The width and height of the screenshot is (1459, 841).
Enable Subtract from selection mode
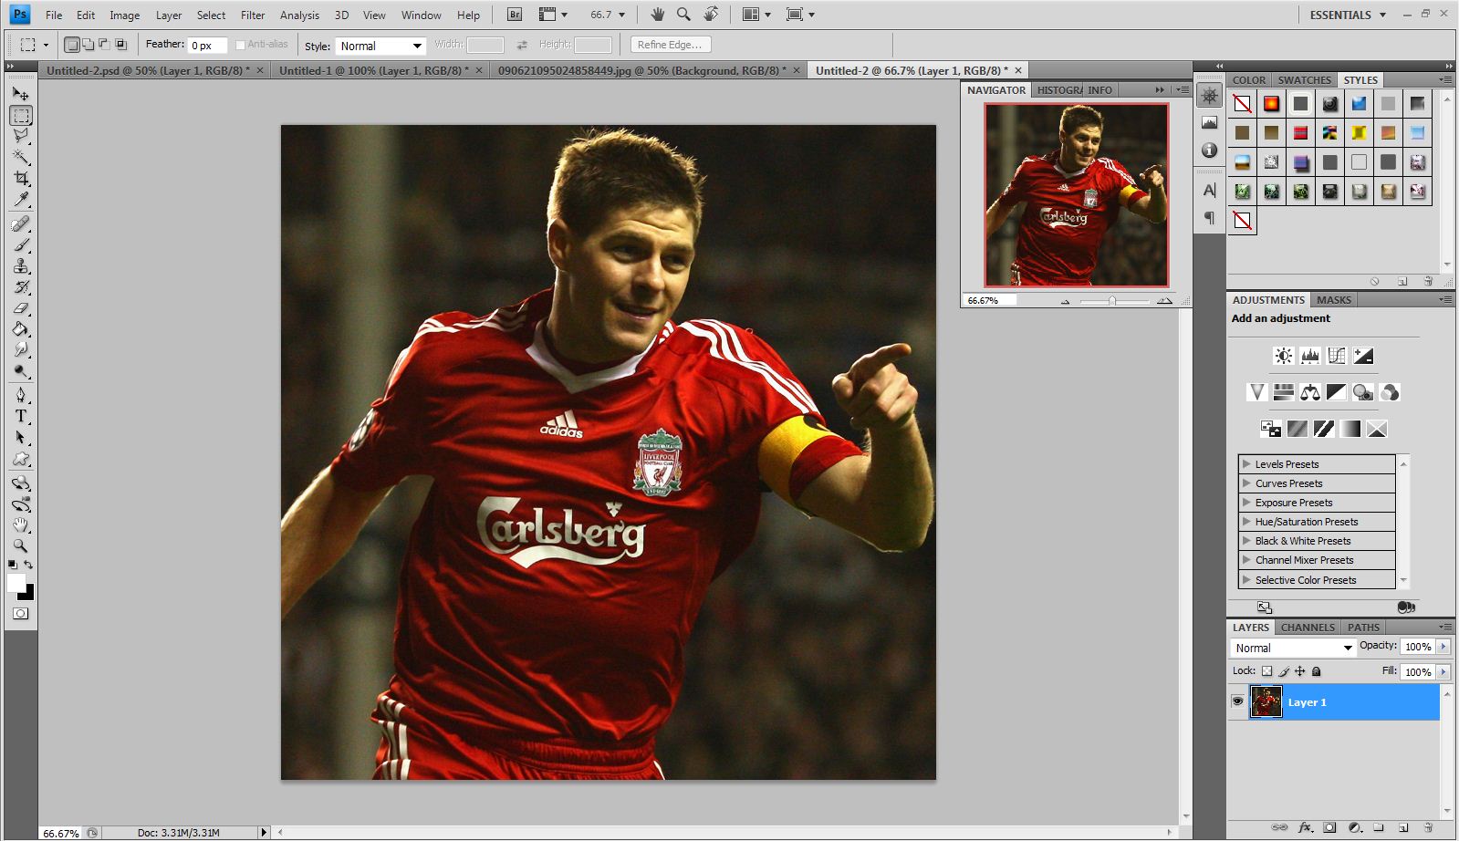pyautogui.click(x=104, y=44)
